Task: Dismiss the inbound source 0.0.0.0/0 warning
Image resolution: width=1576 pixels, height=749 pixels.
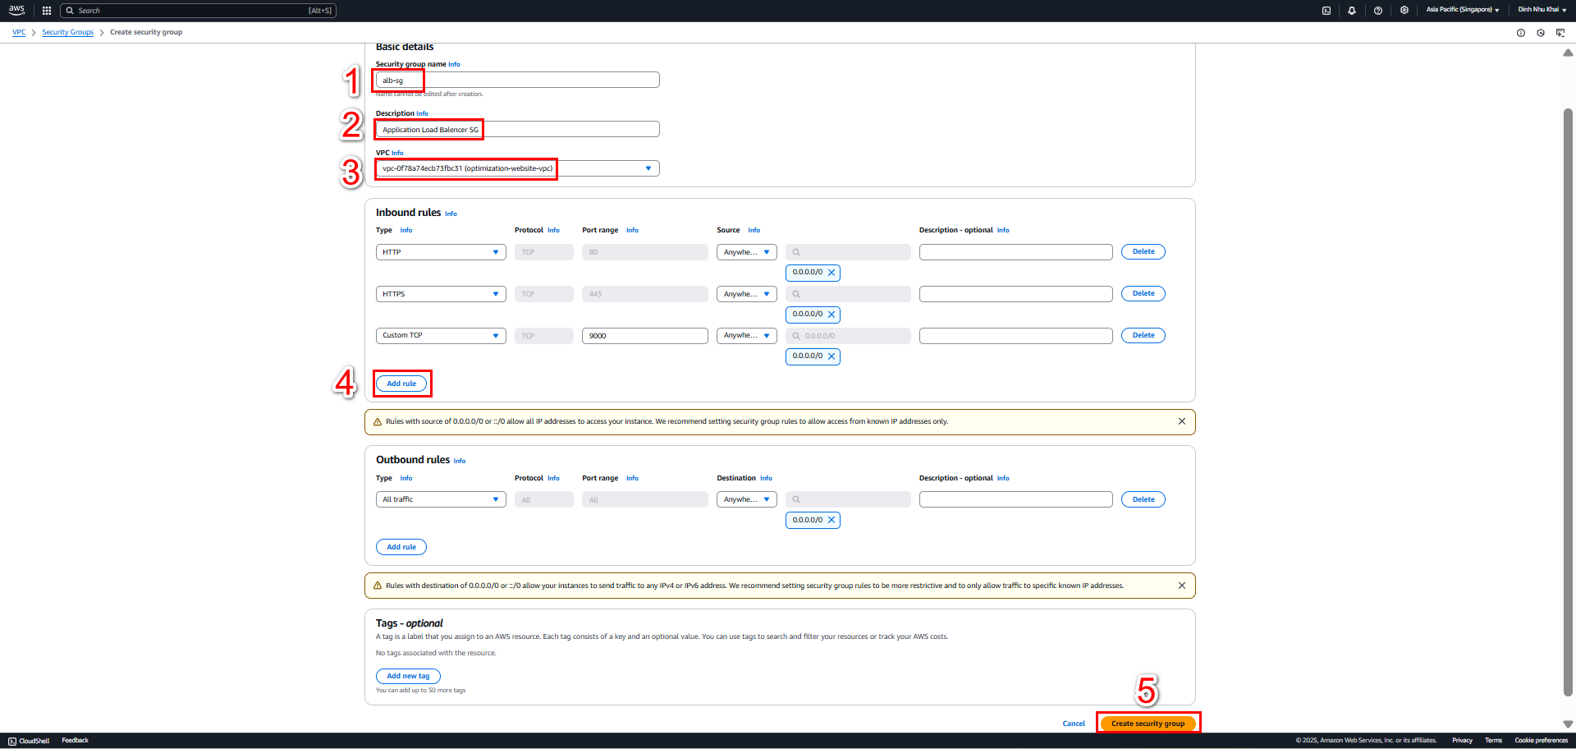Action: pos(1182,421)
